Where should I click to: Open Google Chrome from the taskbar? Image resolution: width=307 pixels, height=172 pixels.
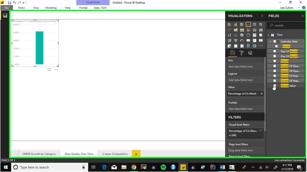point(134,167)
